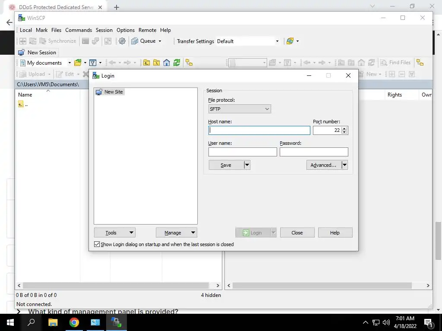Open Google Chrome from taskbar

[74, 322]
